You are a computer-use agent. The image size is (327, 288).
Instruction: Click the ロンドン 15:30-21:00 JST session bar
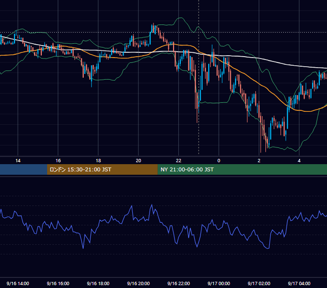coord(102,169)
